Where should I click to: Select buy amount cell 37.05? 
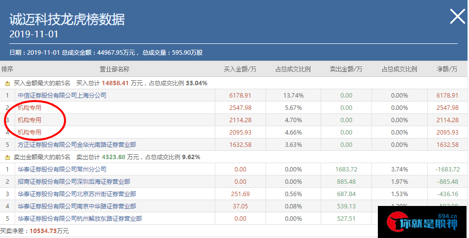pos(240,206)
